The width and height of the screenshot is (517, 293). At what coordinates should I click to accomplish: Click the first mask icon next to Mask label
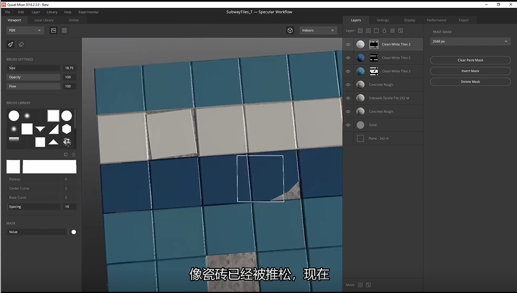[x=360, y=285]
